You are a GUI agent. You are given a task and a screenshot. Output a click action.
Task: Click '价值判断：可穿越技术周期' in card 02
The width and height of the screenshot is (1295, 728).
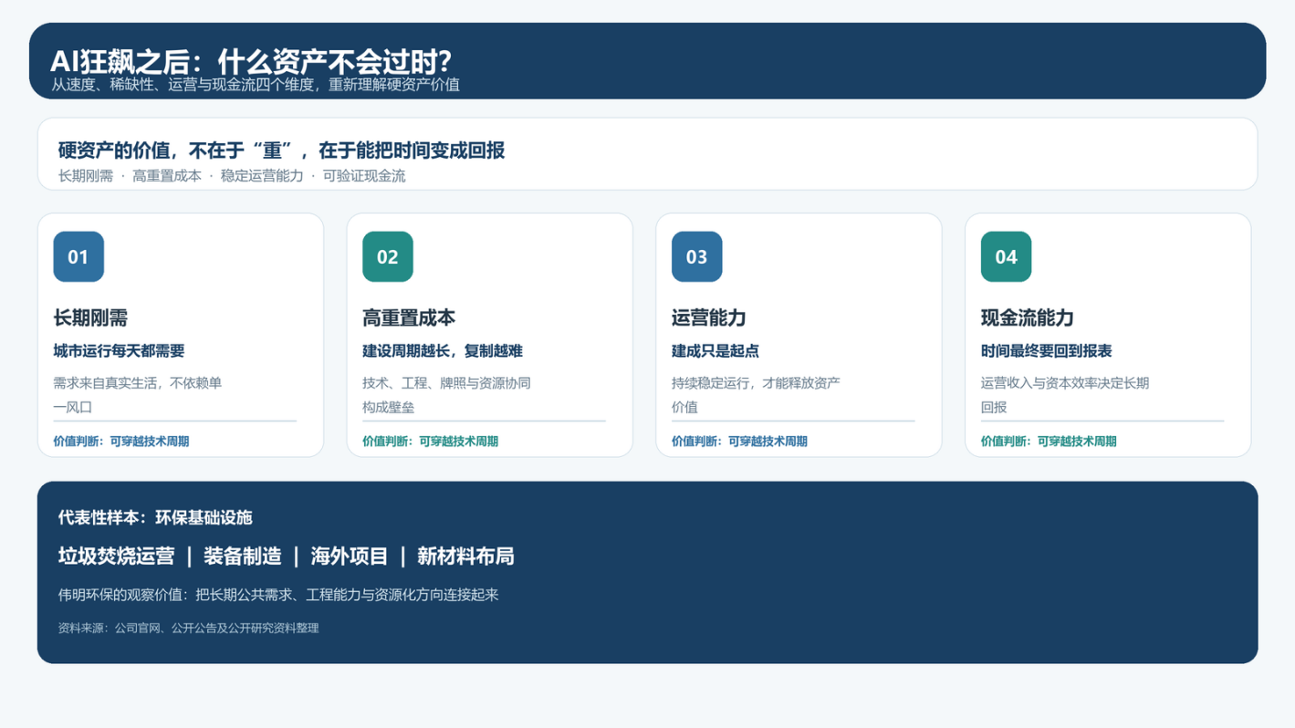tap(431, 442)
